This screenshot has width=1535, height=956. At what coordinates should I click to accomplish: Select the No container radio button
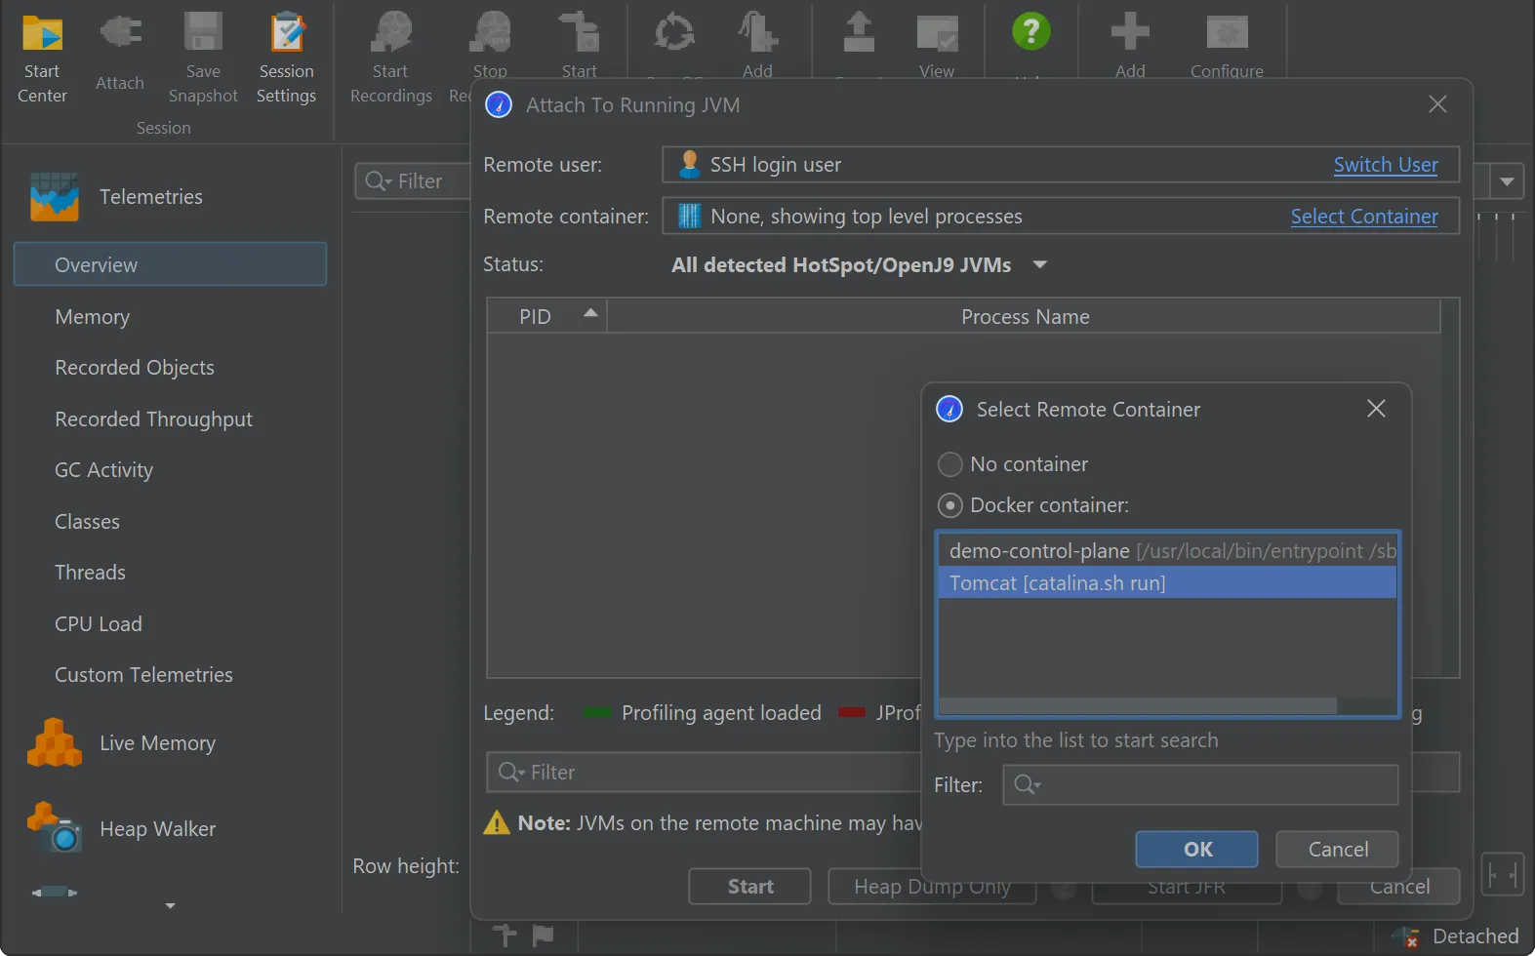click(949, 464)
